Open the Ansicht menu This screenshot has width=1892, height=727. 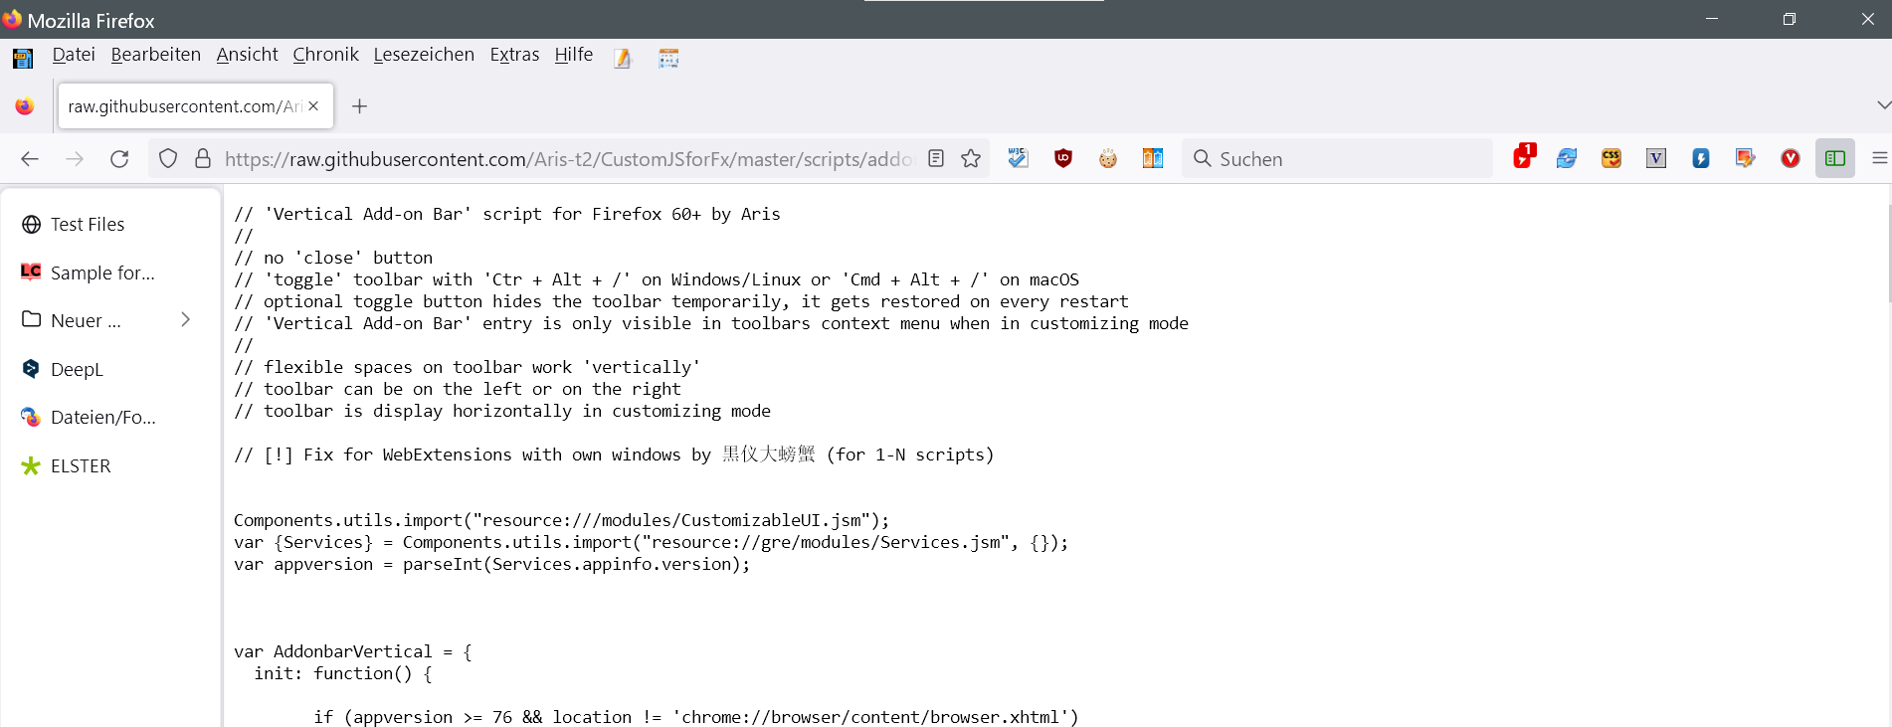point(248,55)
